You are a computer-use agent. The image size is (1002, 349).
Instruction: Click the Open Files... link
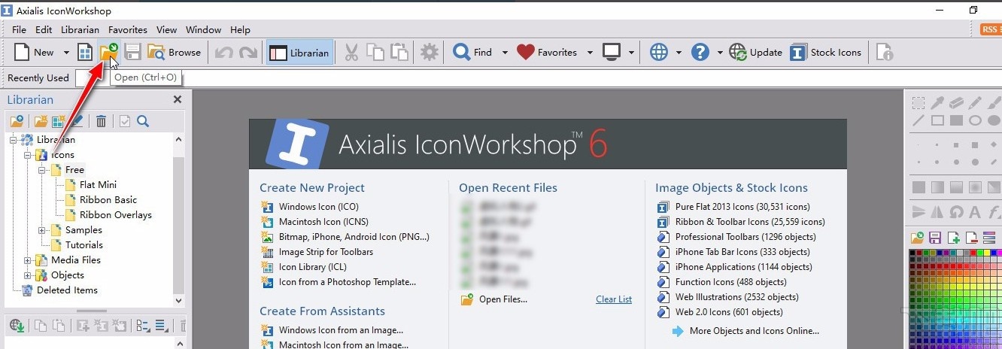[x=503, y=299]
